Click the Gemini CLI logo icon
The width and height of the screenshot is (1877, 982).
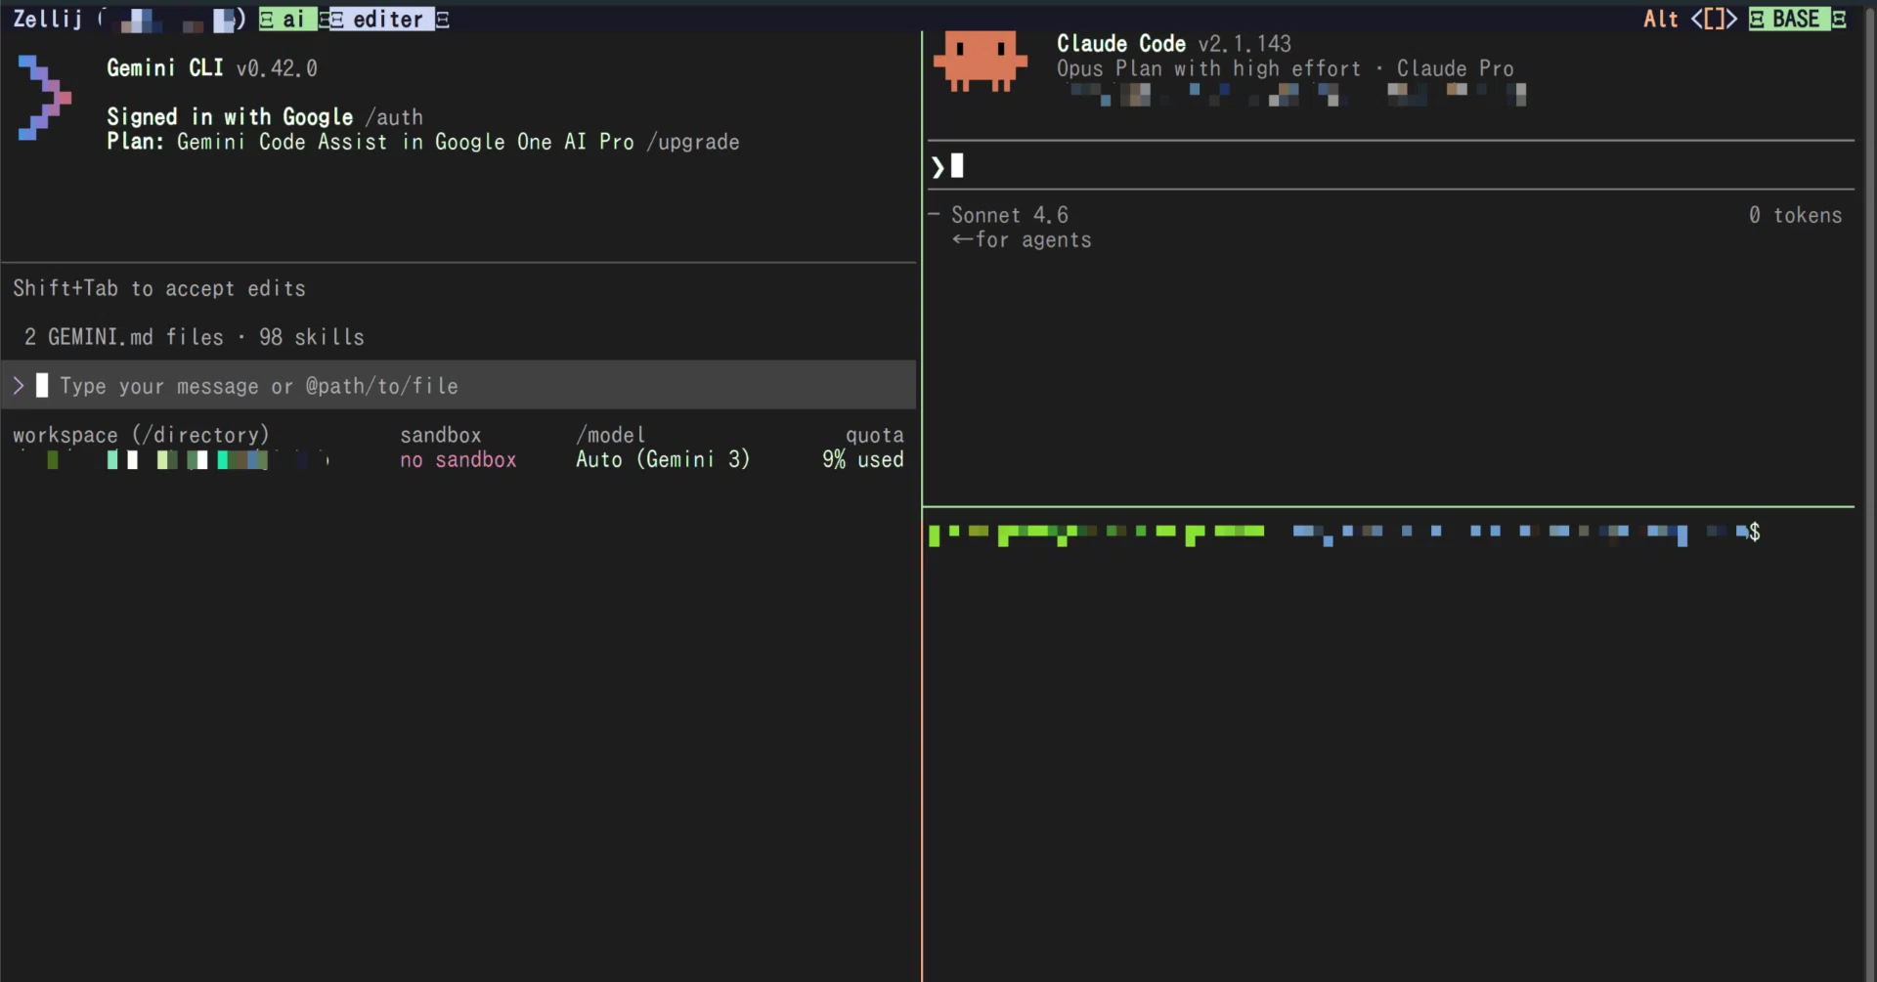(44, 98)
